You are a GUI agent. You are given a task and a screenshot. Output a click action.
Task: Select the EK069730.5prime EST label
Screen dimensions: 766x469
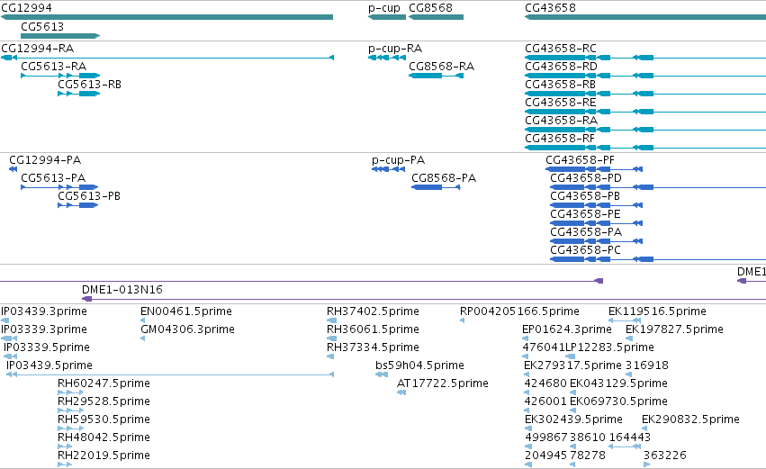tap(619, 402)
